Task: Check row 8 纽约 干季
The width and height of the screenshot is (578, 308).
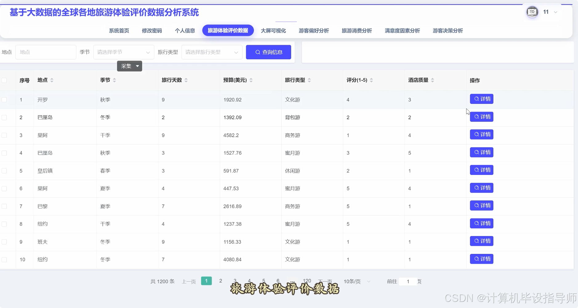Action: coord(4,224)
